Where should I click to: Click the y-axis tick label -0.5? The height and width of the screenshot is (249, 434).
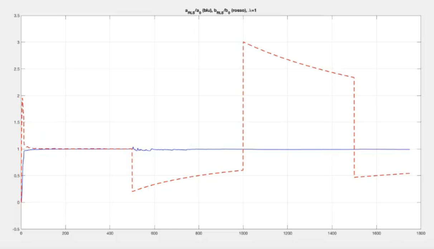15,229
